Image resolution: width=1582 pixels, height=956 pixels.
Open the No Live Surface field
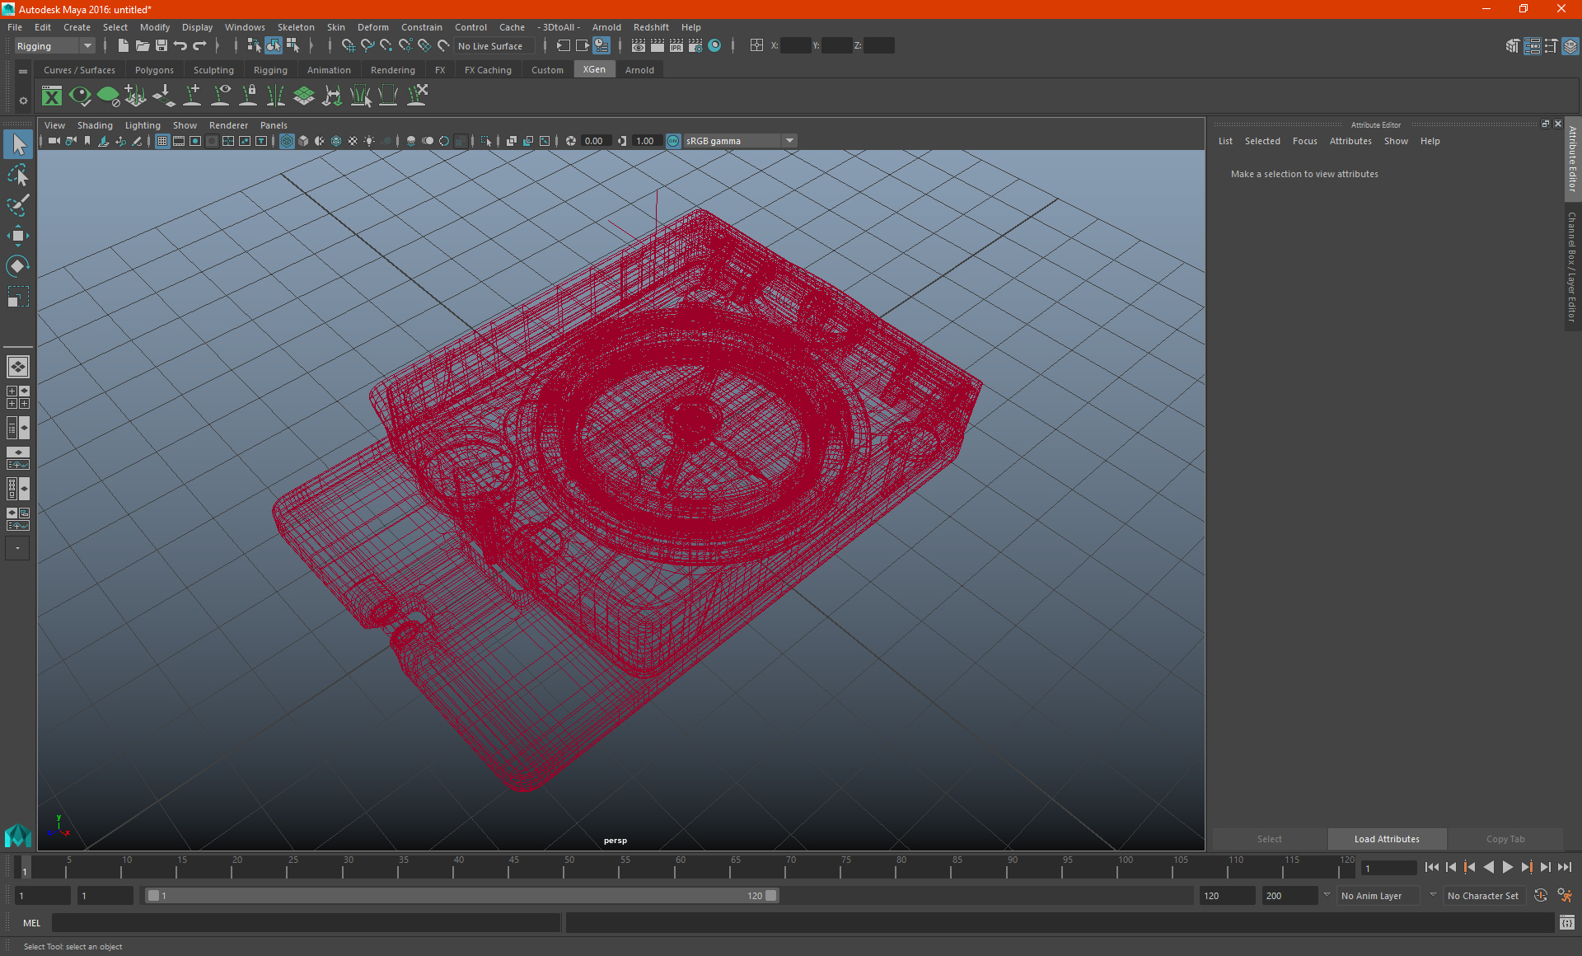(x=494, y=46)
